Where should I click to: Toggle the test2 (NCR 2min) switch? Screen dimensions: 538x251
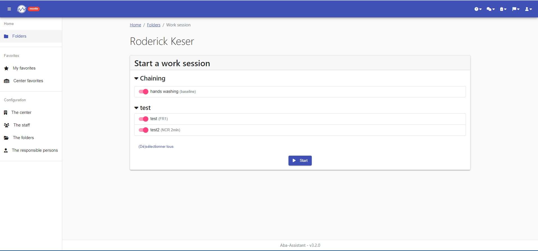(x=144, y=130)
